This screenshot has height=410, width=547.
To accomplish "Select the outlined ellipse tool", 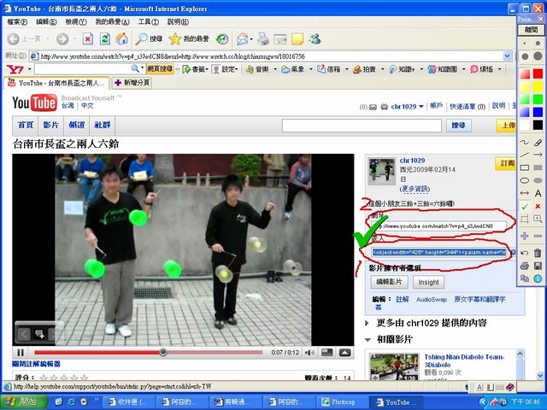I will click(x=525, y=180).
